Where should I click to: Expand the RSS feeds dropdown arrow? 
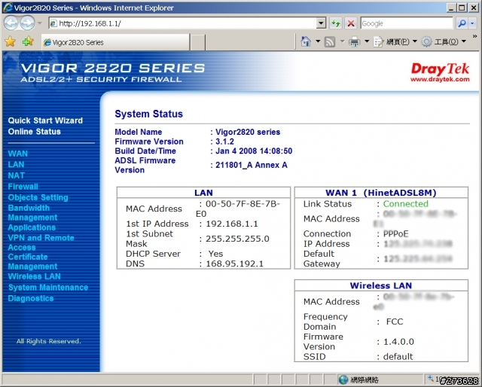pos(342,41)
